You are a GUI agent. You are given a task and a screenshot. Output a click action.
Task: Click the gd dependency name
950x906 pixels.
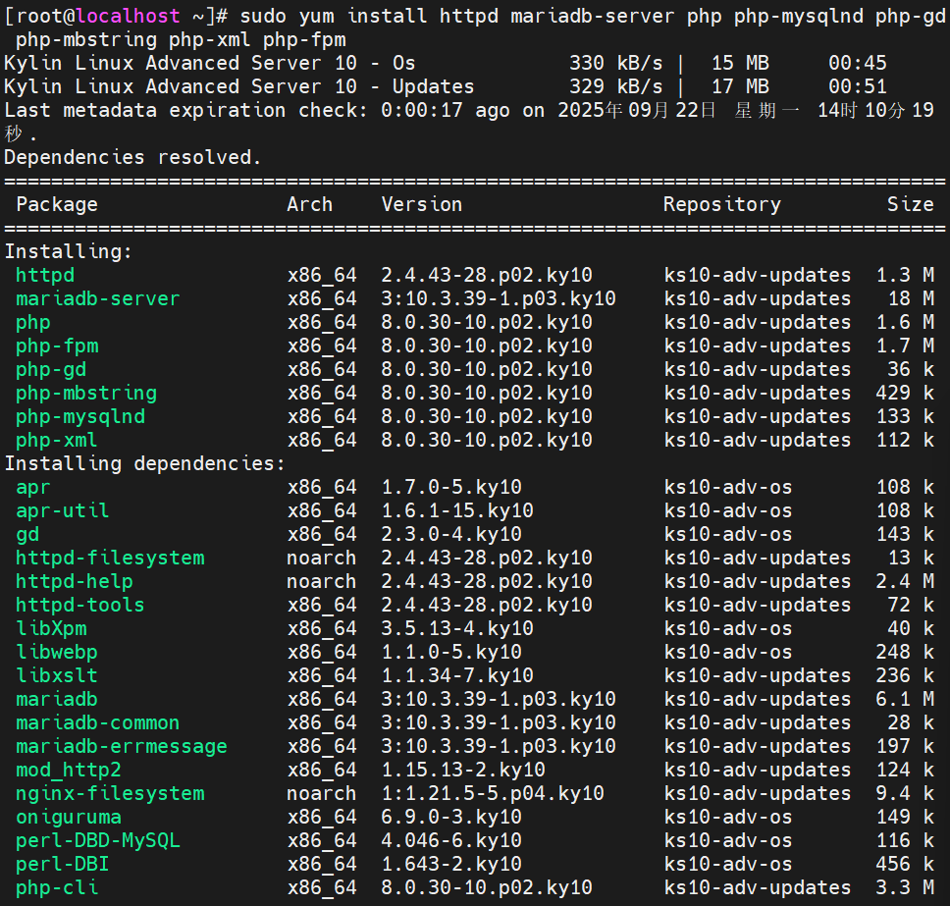click(x=27, y=535)
